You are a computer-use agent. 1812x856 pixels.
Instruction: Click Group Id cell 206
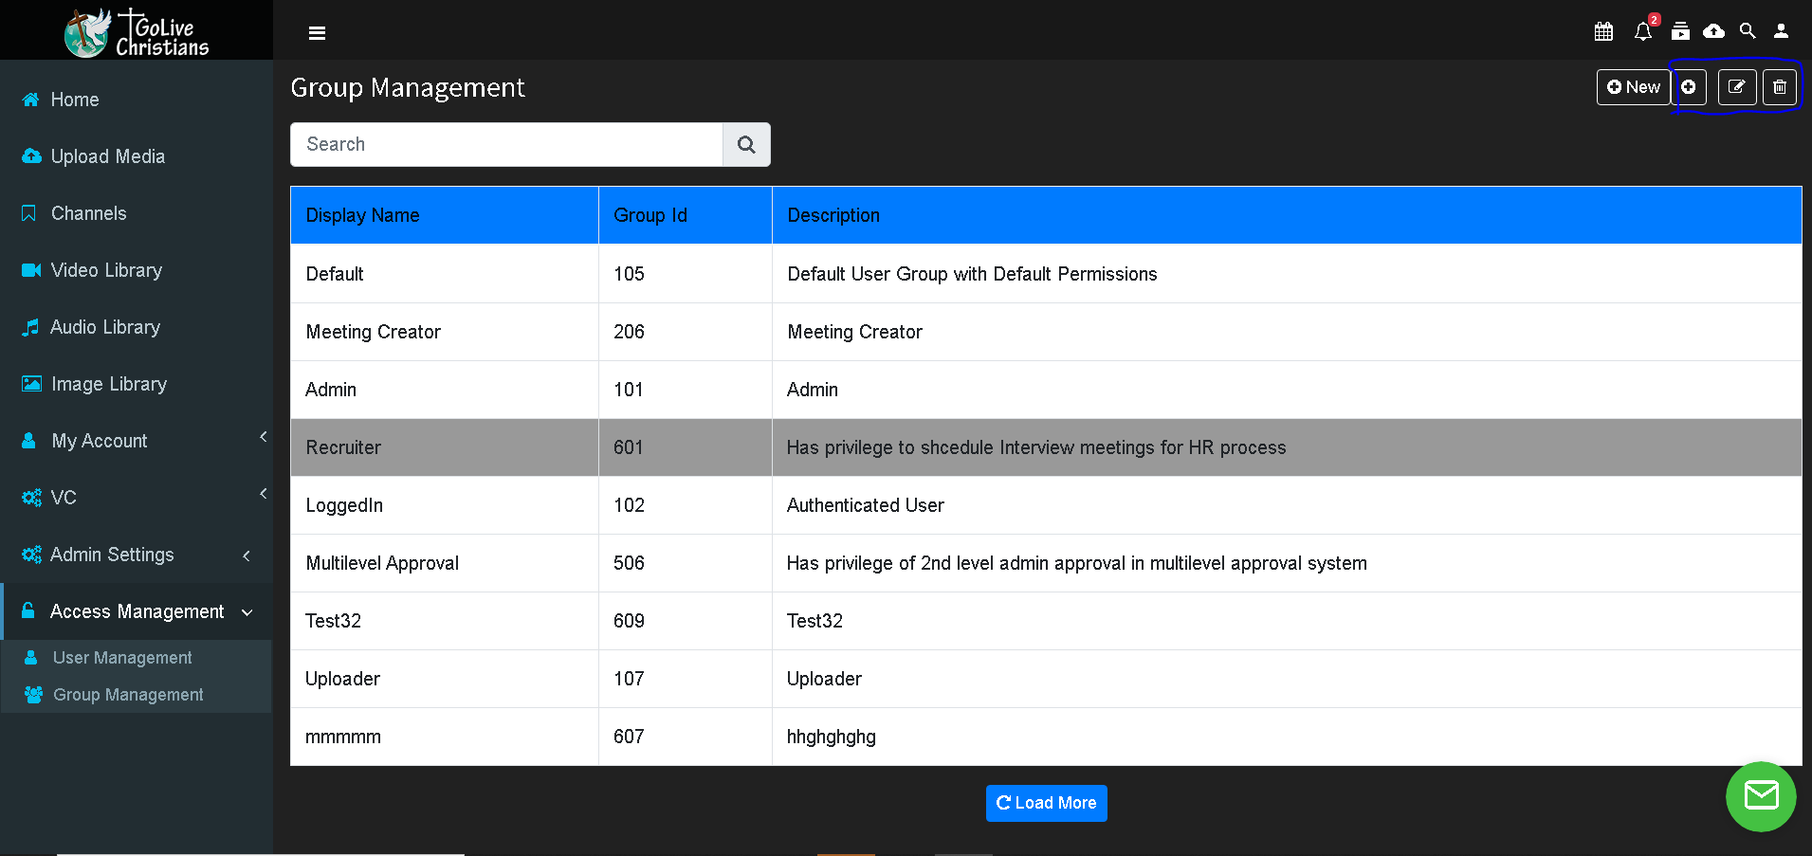[x=686, y=332]
